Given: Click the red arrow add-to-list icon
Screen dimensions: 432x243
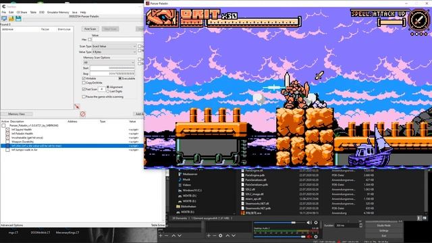Looking at the screenshot, I should pyautogui.click(x=77, y=107).
